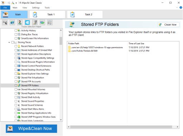Check the Stored Browser Plugins Information checkbox
The image size is (183, 136).
click(x=16, y=62)
